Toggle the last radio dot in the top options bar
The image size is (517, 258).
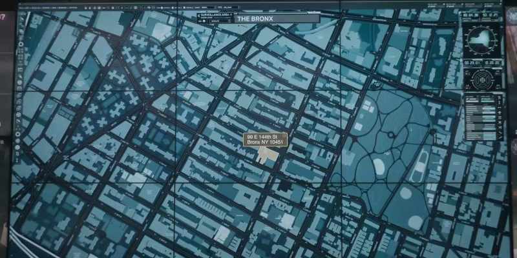(x=184, y=8)
